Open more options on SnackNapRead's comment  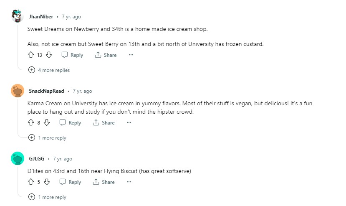point(129,123)
